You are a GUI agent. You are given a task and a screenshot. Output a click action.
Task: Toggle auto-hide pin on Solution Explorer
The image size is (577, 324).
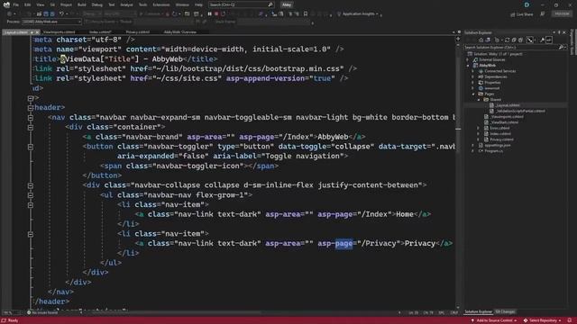click(559, 32)
